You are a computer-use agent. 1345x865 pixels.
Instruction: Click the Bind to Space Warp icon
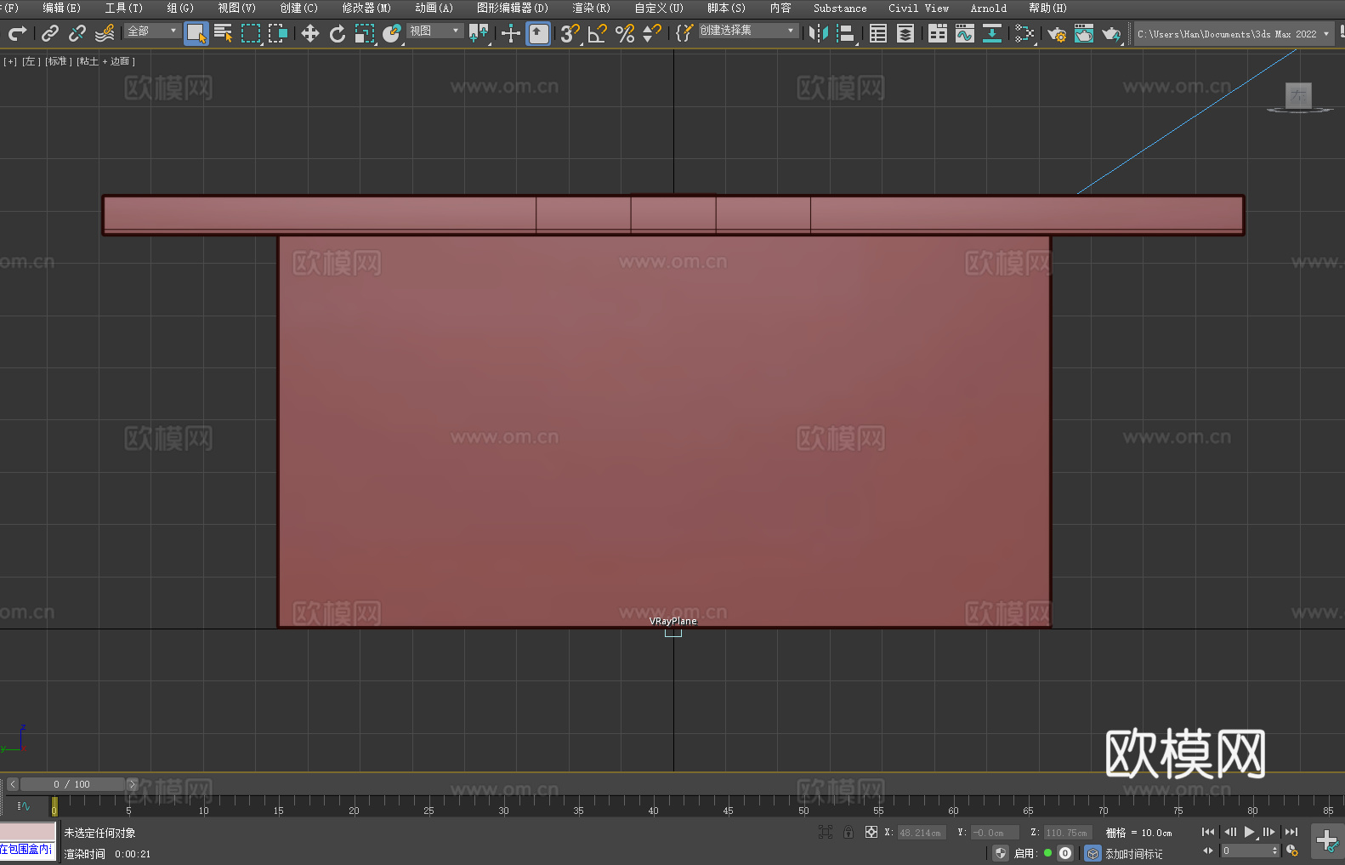click(105, 33)
